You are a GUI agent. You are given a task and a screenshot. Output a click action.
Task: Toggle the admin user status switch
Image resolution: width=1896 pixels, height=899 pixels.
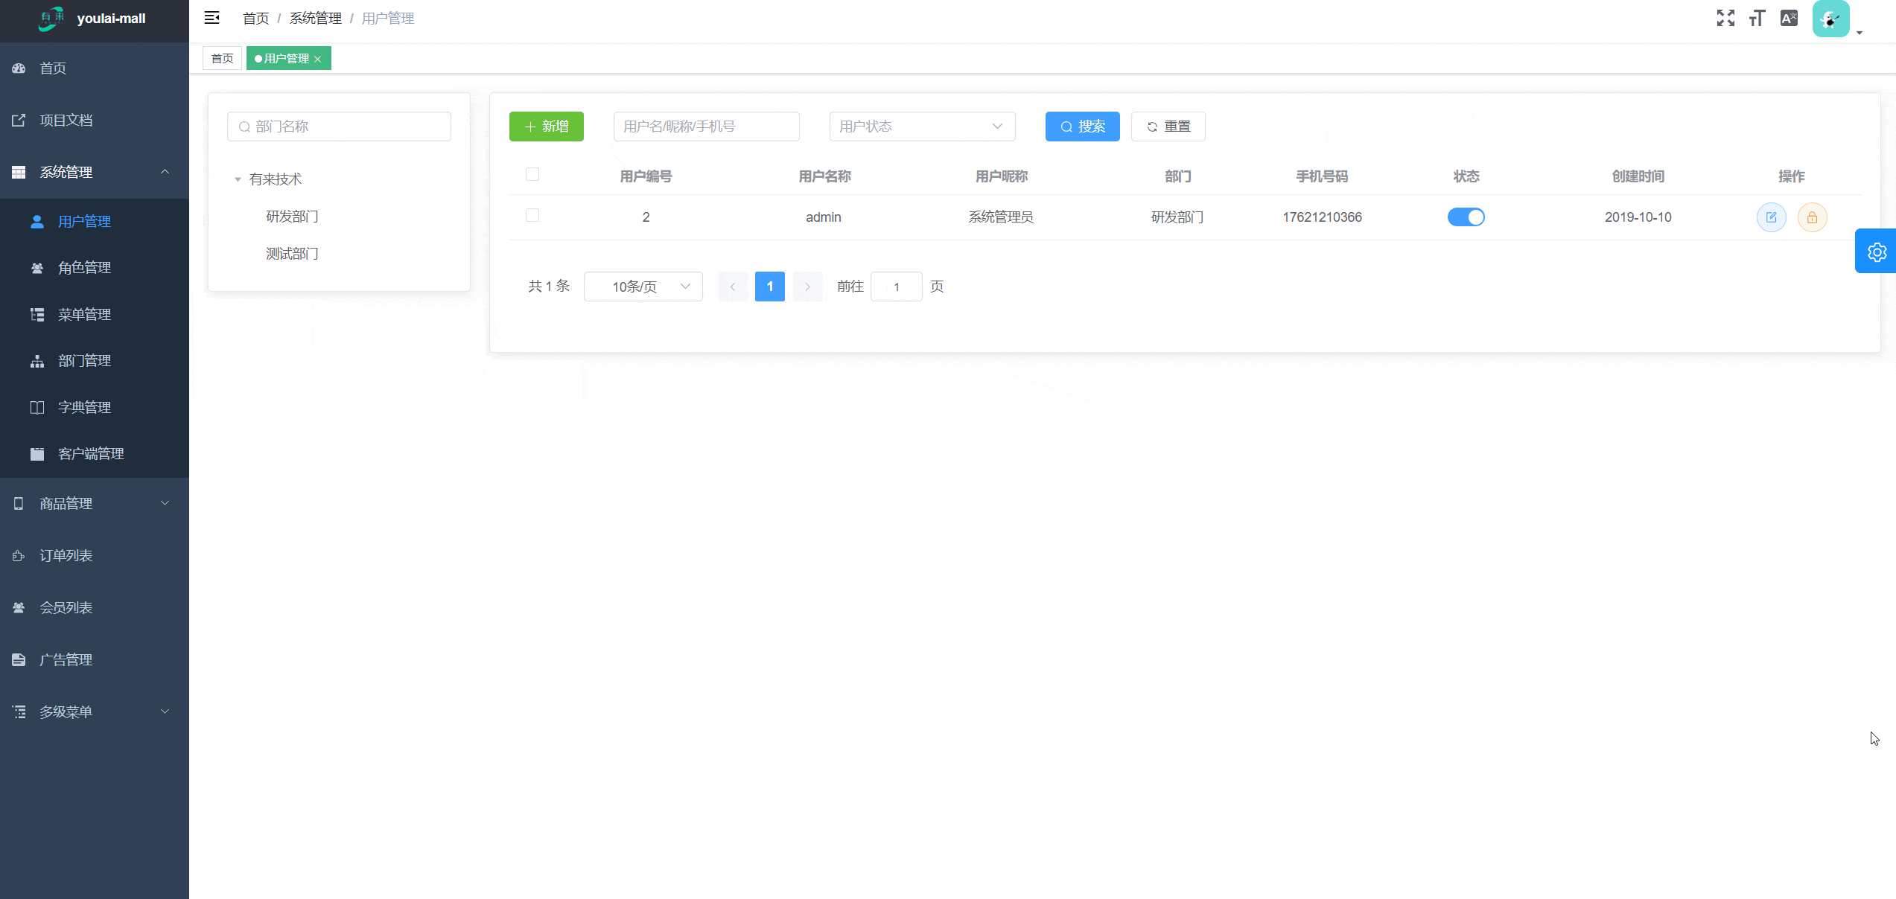pyautogui.click(x=1466, y=217)
